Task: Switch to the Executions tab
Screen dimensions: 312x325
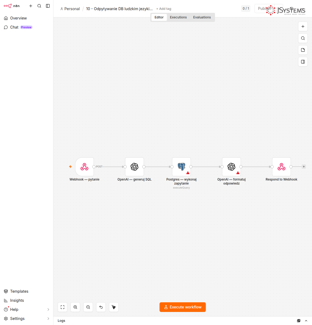Action: point(178,17)
